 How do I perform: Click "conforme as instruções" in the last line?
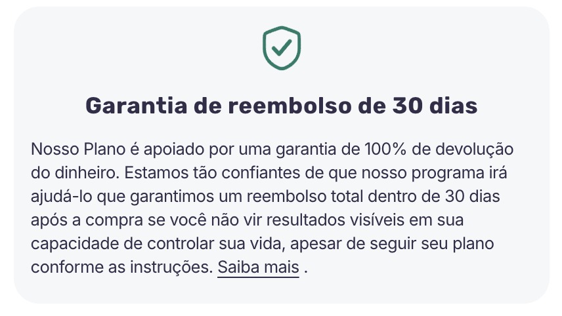point(122,268)
